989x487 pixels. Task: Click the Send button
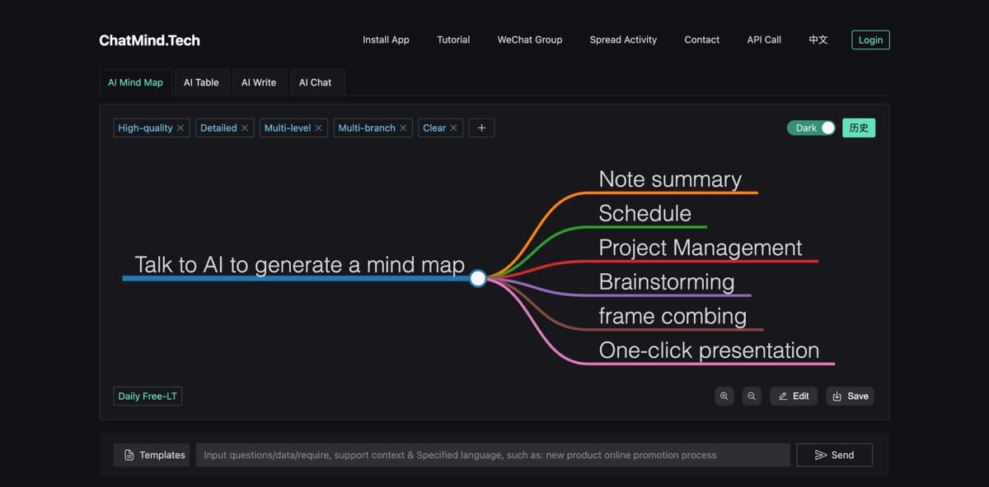coord(834,455)
